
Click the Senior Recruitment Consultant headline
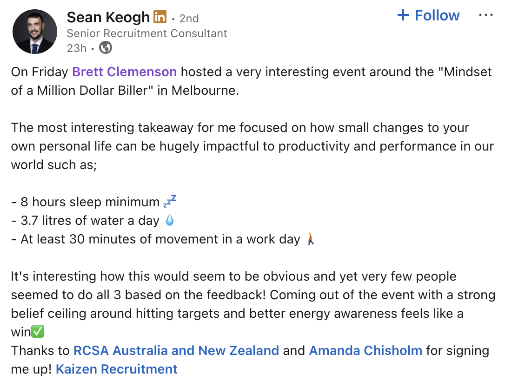pyautogui.click(x=147, y=33)
